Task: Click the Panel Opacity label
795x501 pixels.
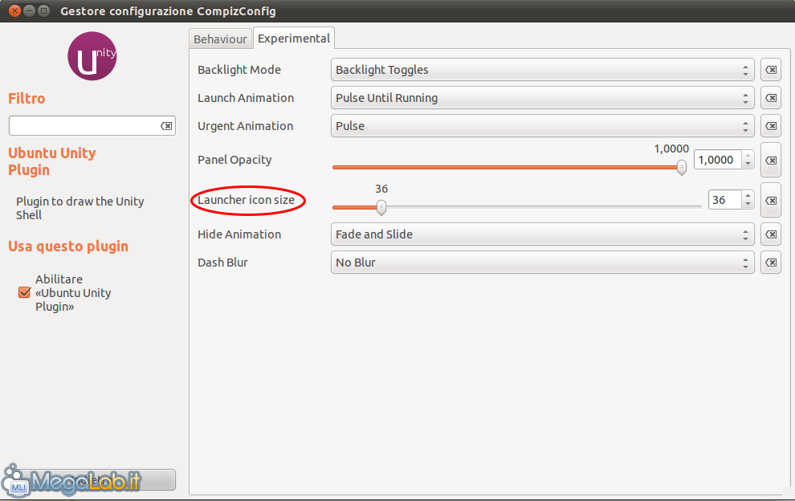Action: tap(234, 160)
